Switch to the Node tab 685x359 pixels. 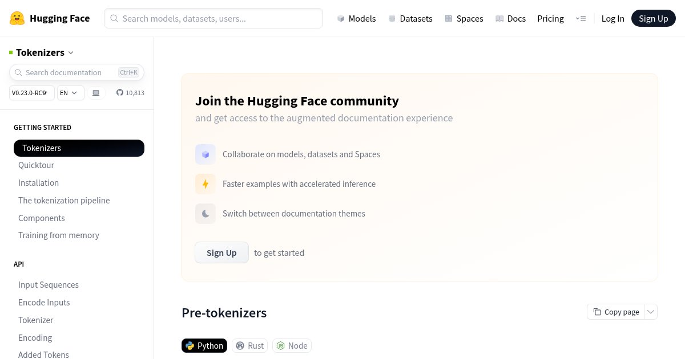292,346
